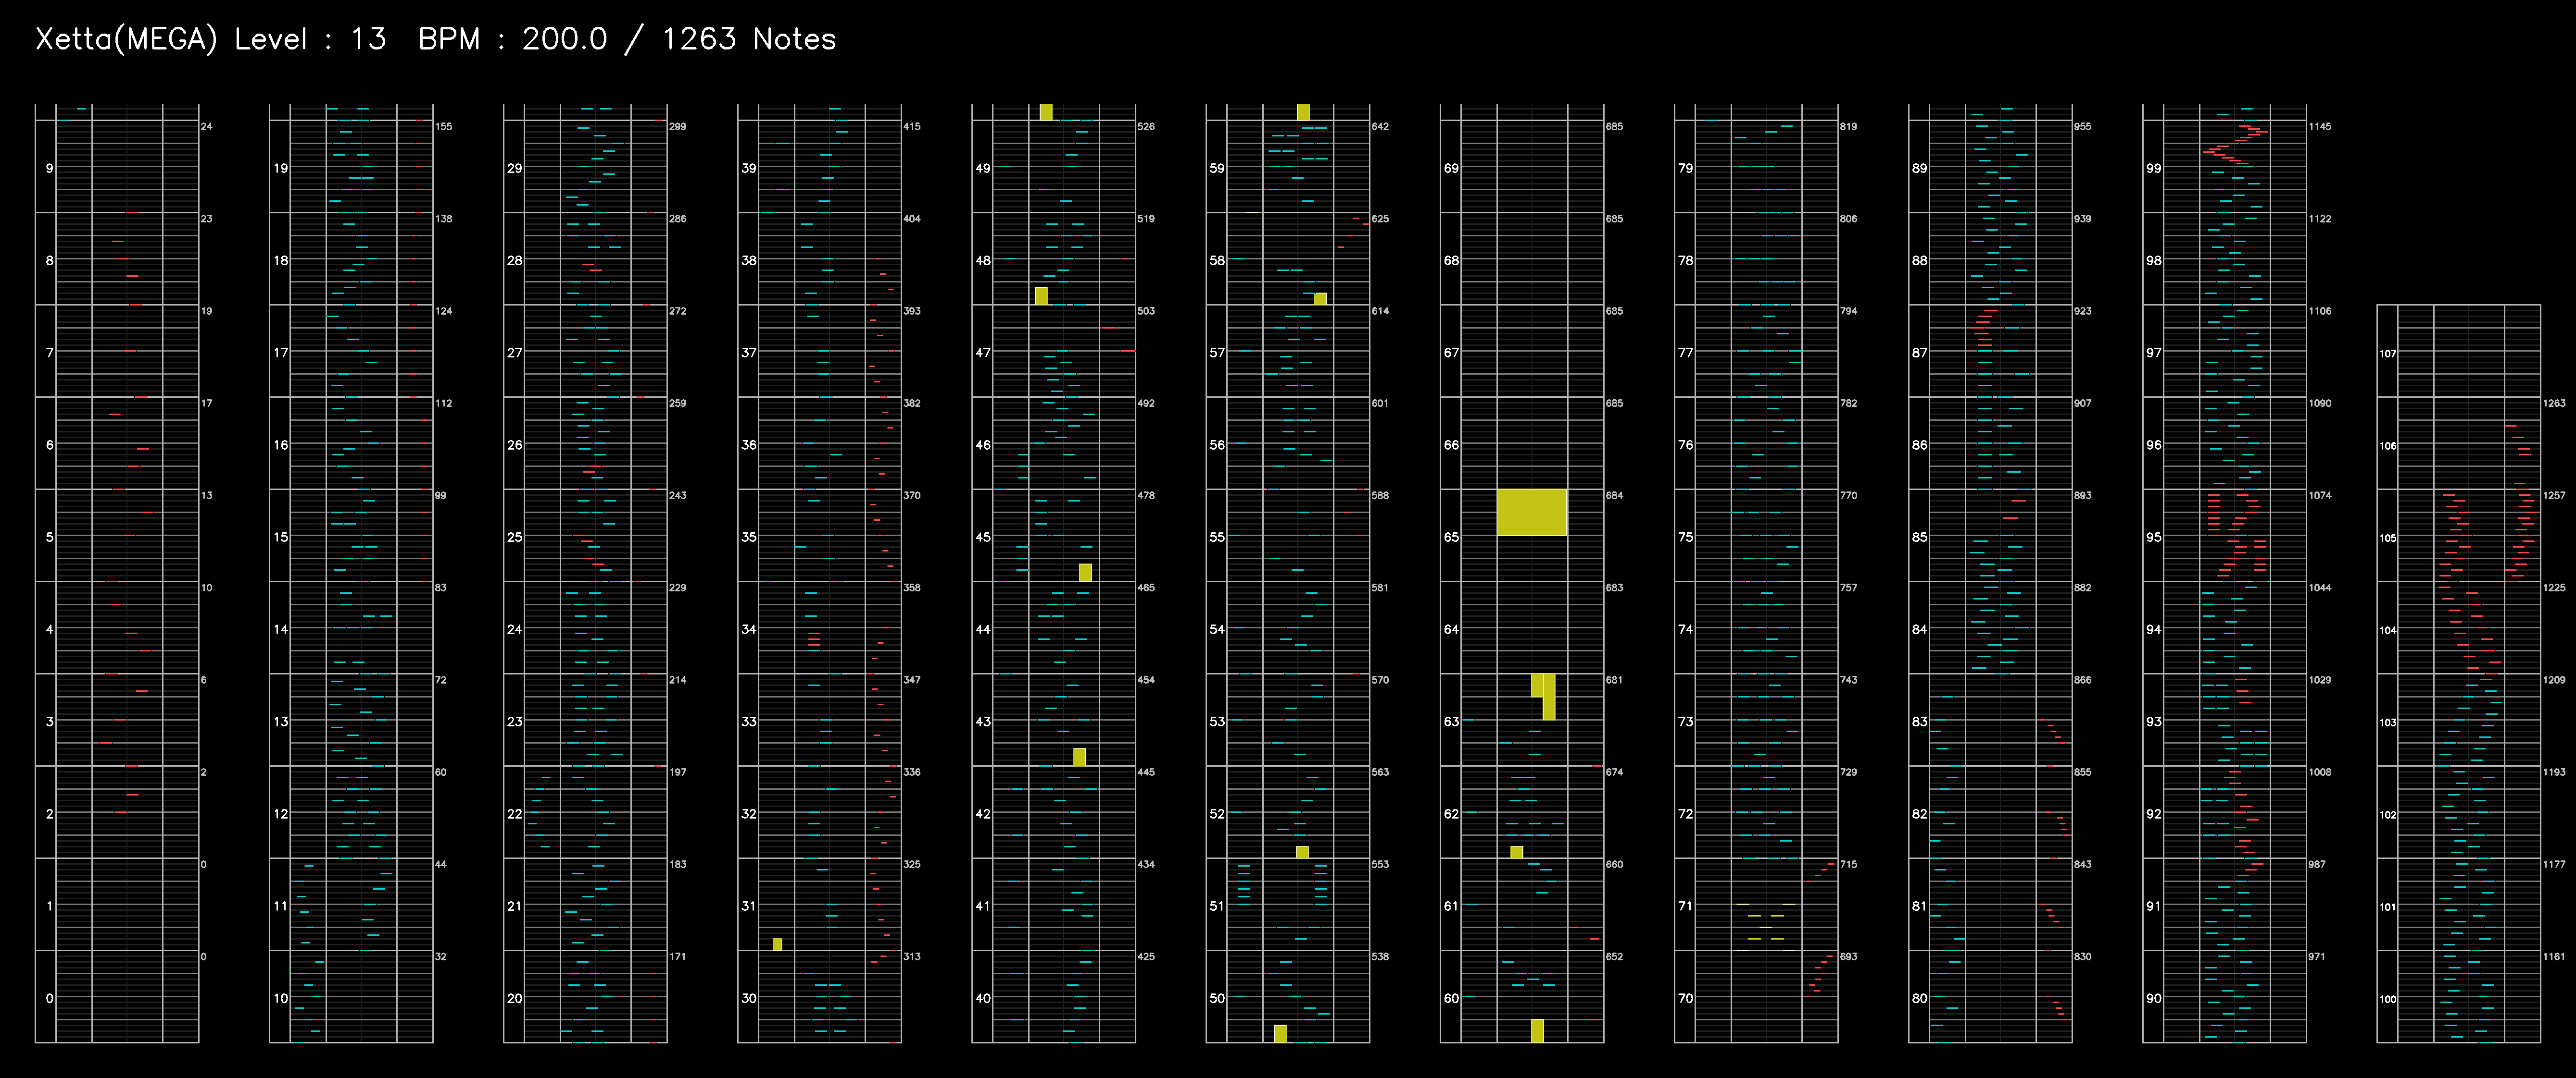This screenshot has height=1078, width=2576.
Task: Click the "Level : 13" label
Action: point(310,39)
